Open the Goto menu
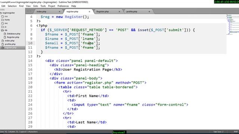 pyautogui.click(x=35, y=6)
